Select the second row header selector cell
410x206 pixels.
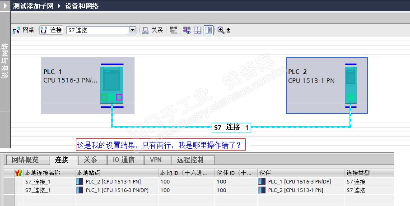[x=9, y=190]
